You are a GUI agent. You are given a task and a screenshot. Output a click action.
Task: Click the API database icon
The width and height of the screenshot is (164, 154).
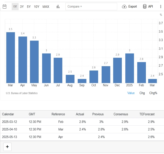(x=145, y=6)
